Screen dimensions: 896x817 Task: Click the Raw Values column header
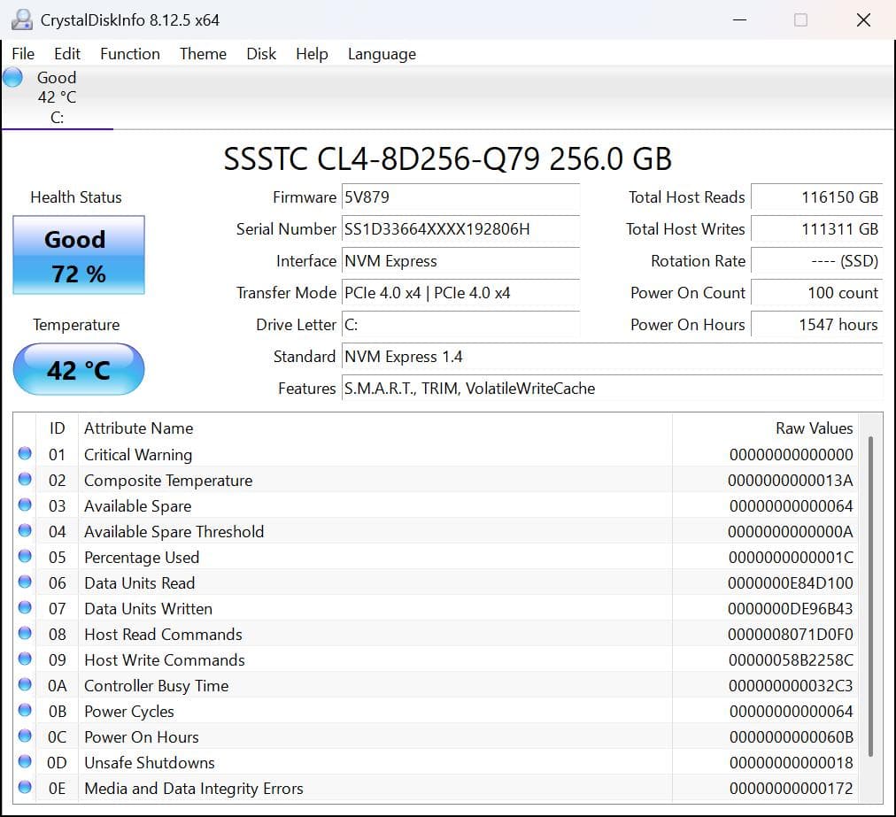coord(815,428)
